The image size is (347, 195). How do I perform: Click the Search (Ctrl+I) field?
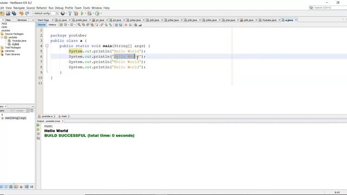click(329, 8)
